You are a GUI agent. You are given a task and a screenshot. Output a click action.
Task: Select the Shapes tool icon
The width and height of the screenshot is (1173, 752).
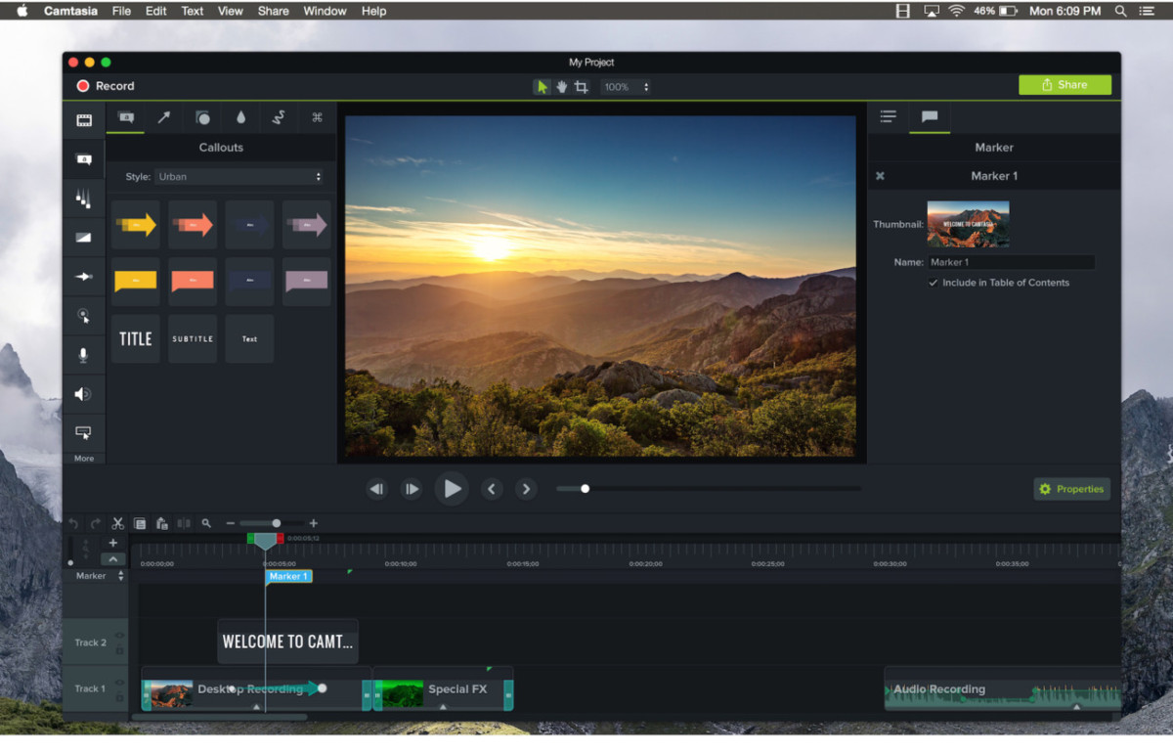(202, 117)
